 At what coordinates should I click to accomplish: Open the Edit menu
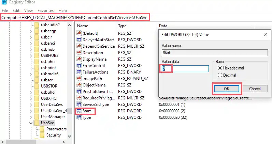pyautogui.click(x=16, y=11)
